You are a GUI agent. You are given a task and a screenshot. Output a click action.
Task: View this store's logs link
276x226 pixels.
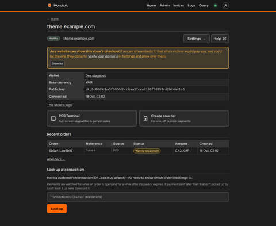59,105
